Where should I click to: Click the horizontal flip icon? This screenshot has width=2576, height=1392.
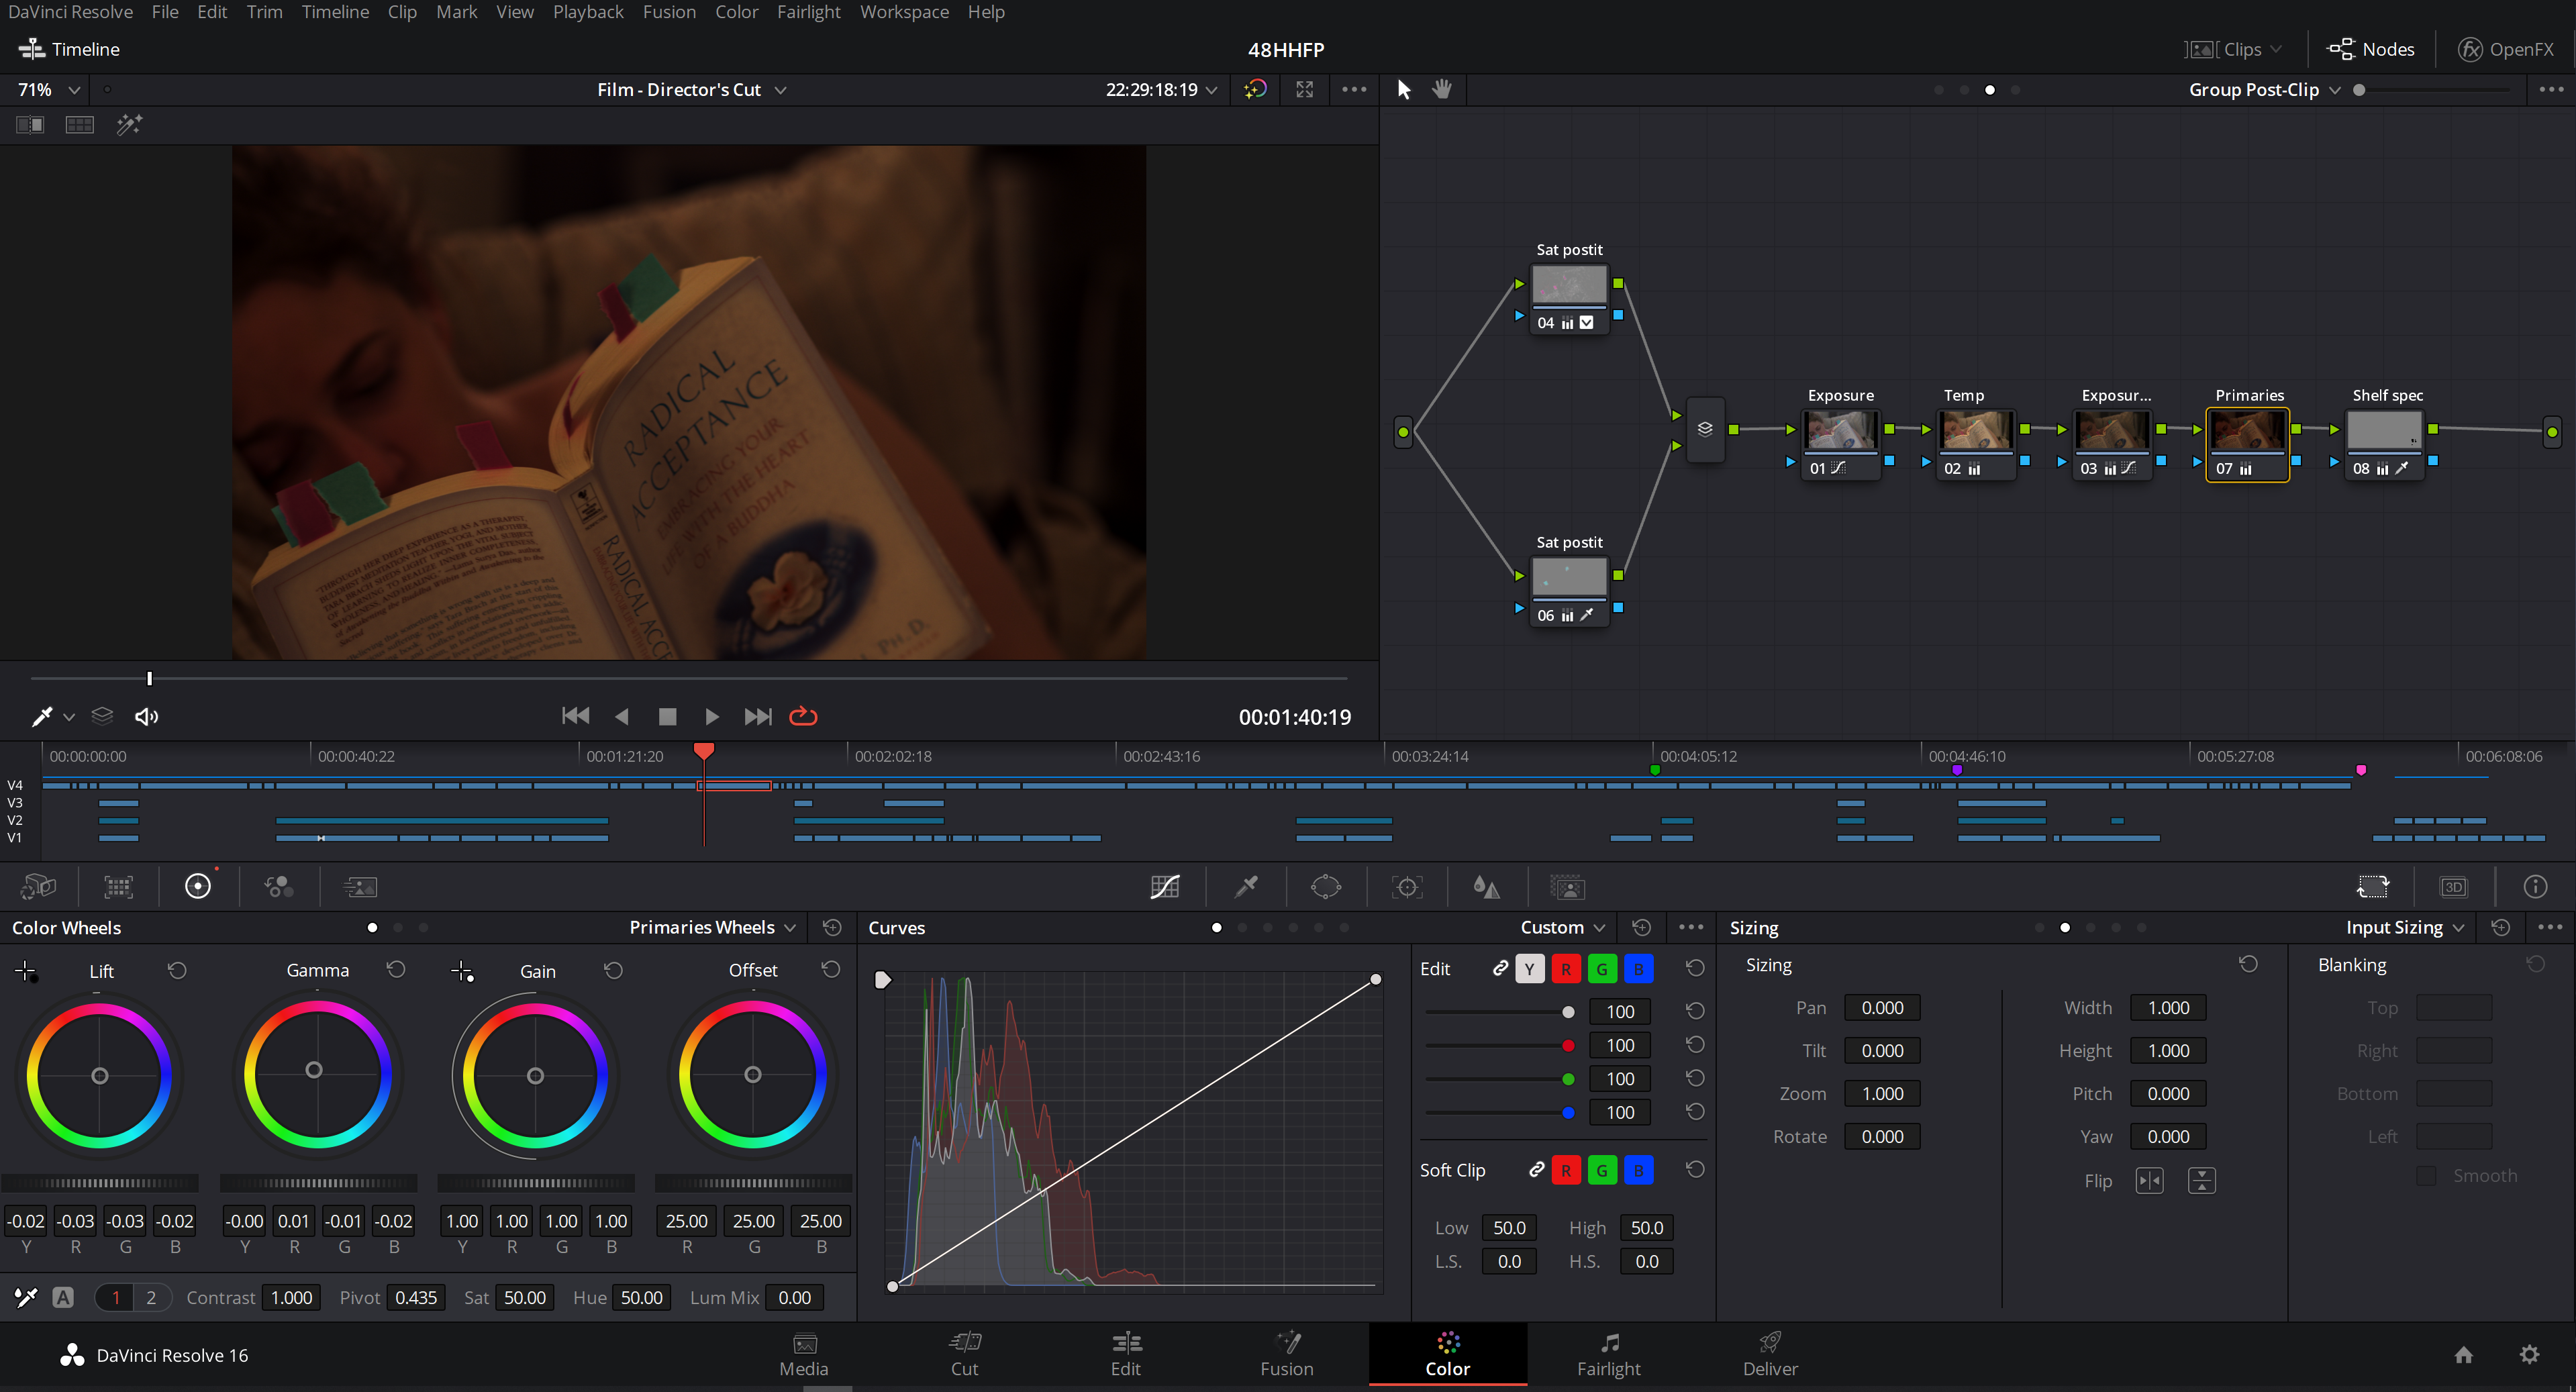2149,1181
